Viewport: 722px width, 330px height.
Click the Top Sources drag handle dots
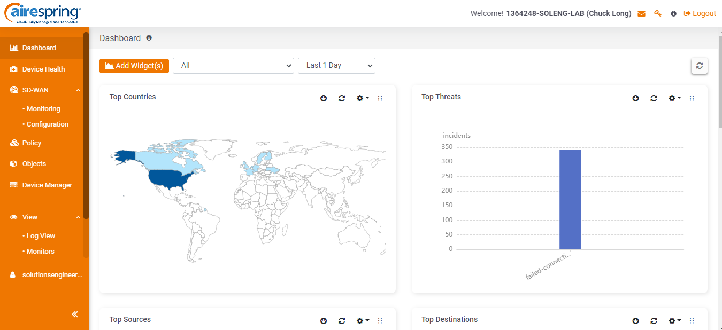(x=380, y=321)
